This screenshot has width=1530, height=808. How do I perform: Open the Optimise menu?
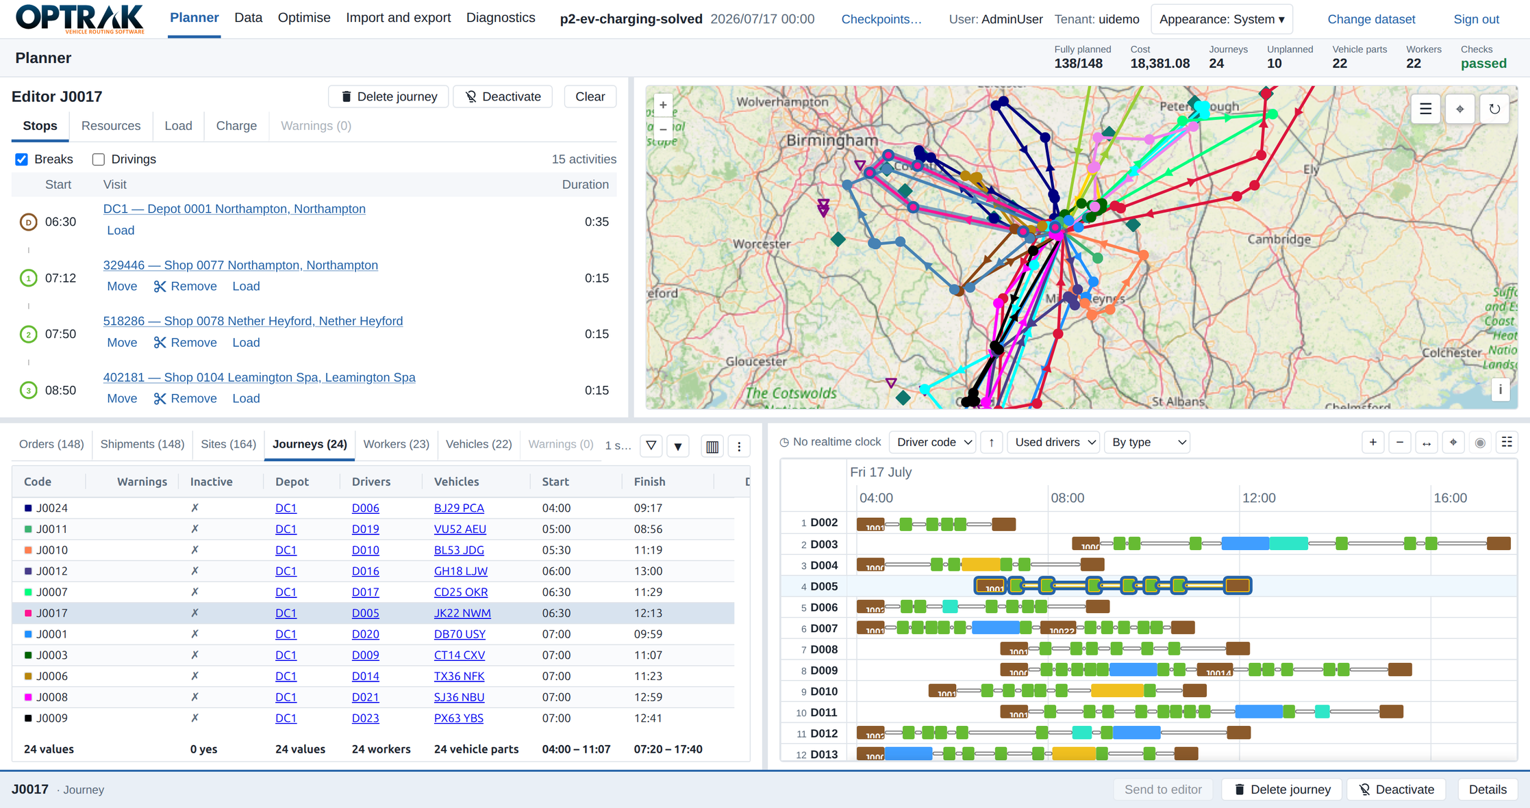point(304,18)
